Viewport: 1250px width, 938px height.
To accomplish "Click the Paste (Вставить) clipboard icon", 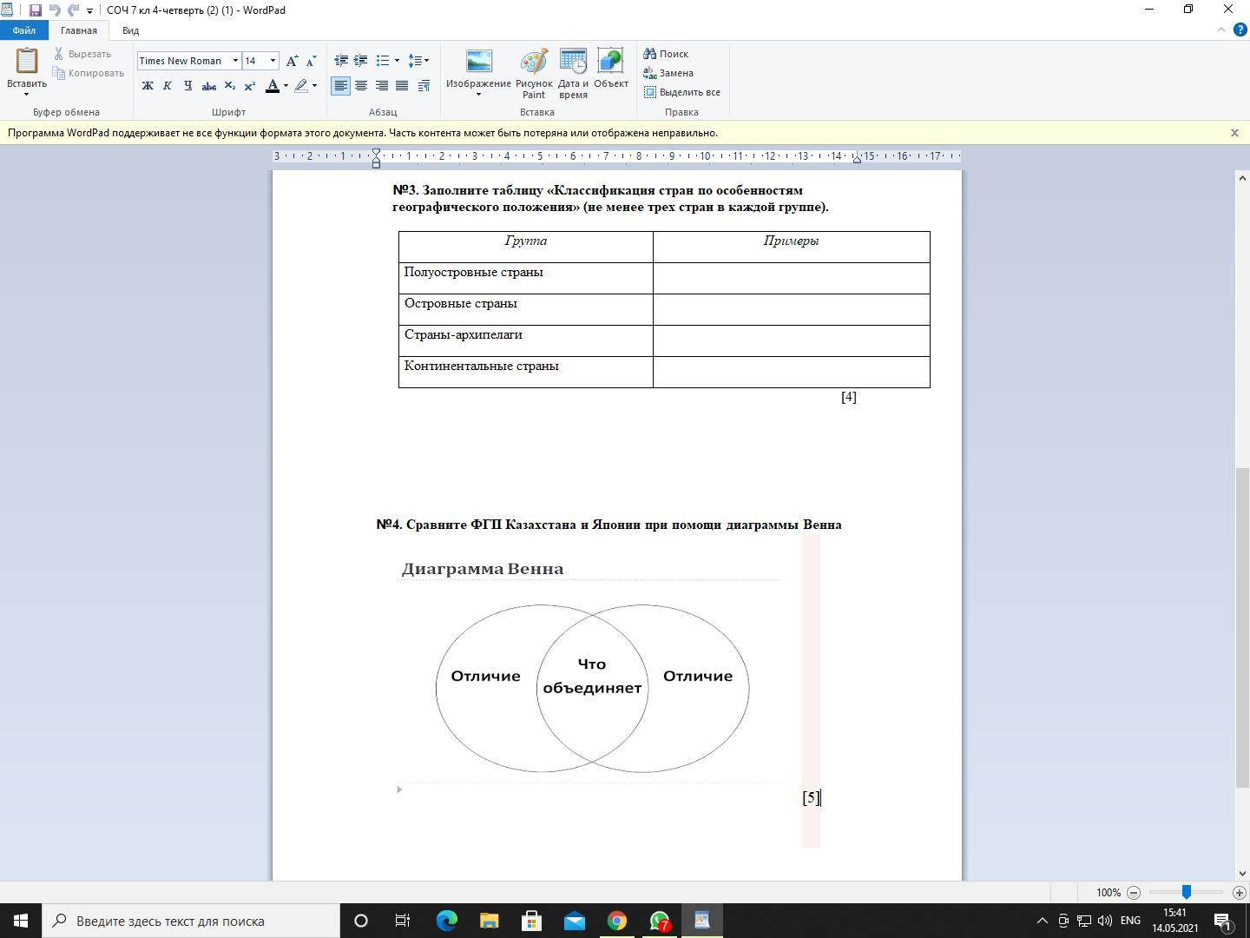I will pyautogui.click(x=26, y=61).
